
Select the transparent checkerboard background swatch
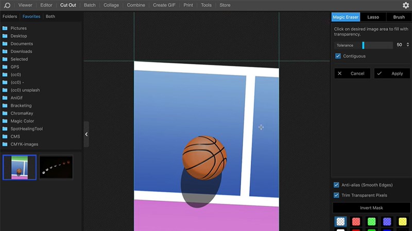[340, 222]
